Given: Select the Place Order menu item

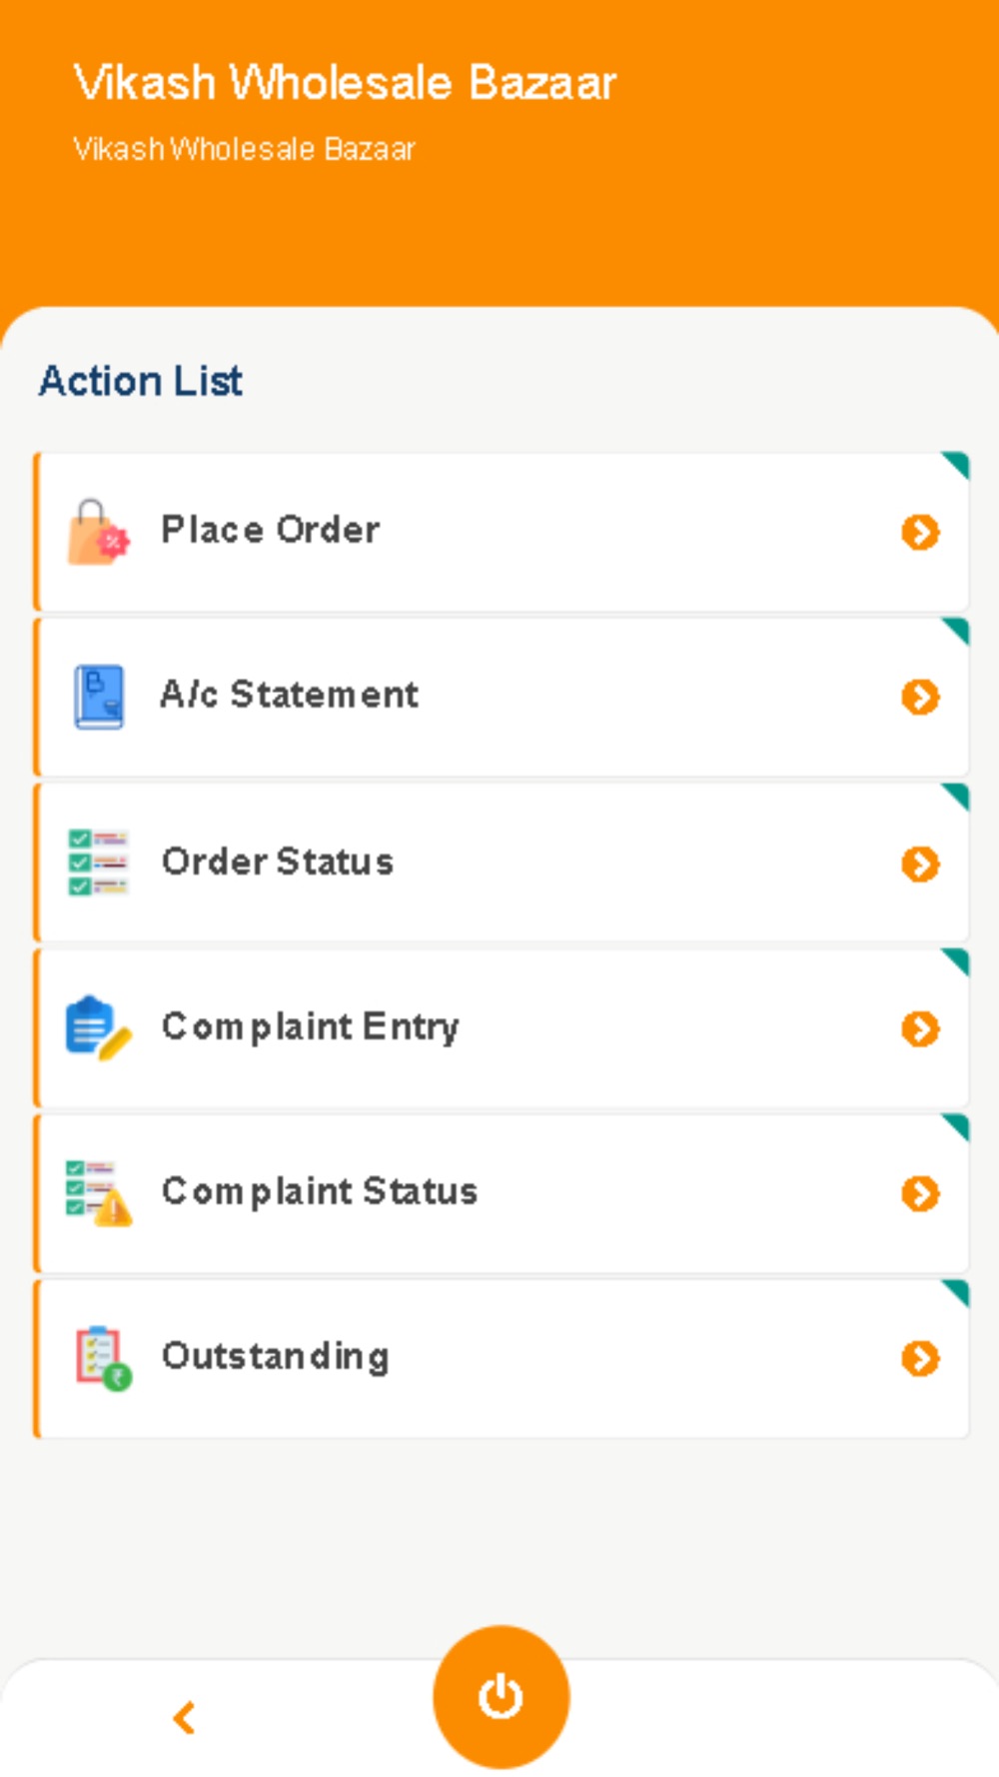Looking at the screenshot, I should click(x=501, y=532).
